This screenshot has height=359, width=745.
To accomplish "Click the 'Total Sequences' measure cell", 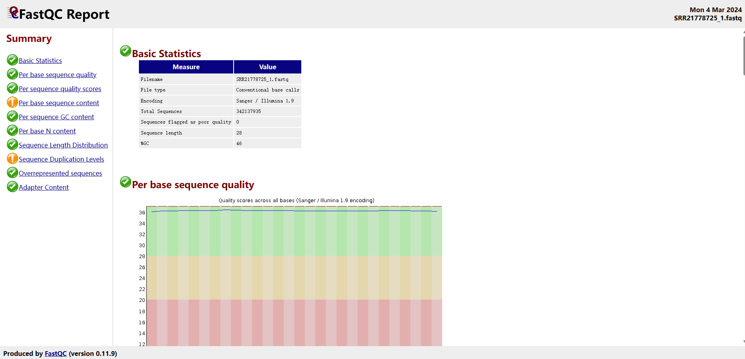I will point(186,111).
